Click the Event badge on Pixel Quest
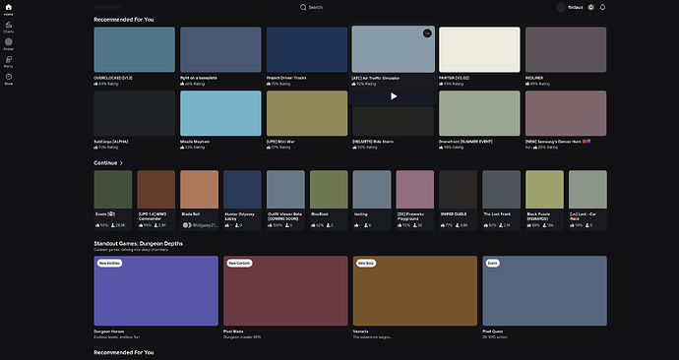679x360 pixels. 492,263
